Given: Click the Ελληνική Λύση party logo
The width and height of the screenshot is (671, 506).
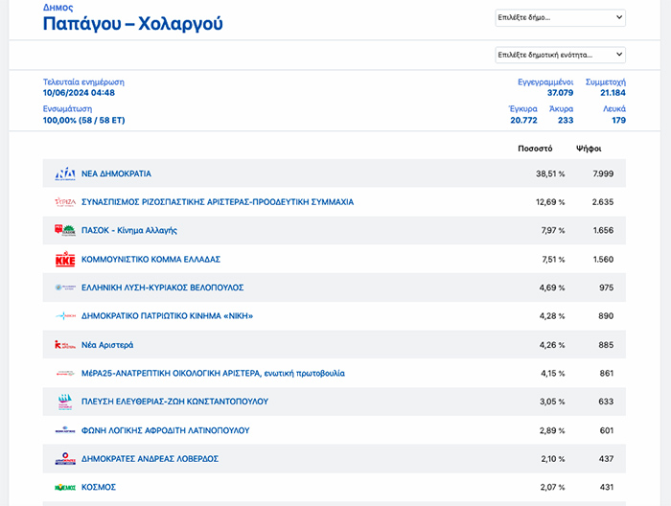Looking at the screenshot, I should [64, 287].
